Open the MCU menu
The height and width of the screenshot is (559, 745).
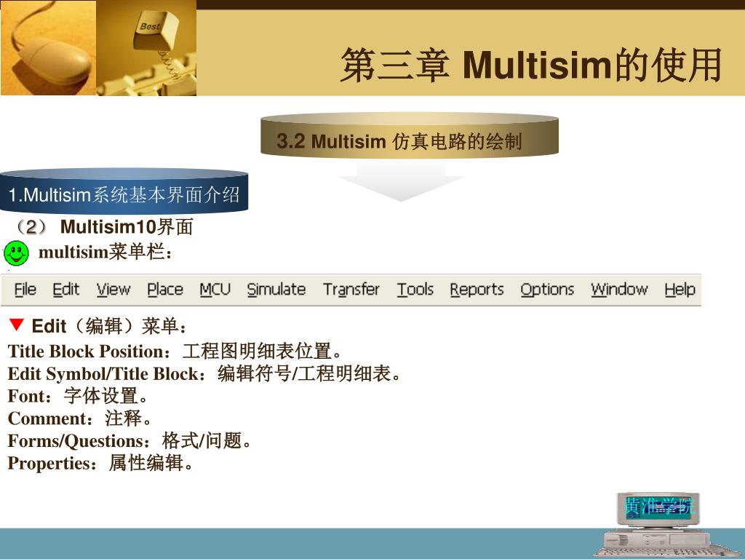coord(215,289)
